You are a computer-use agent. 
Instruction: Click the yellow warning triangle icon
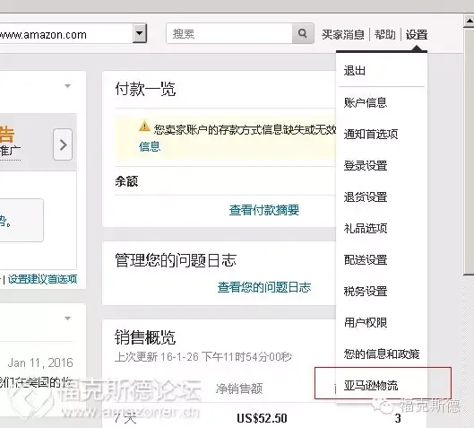[x=144, y=126]
